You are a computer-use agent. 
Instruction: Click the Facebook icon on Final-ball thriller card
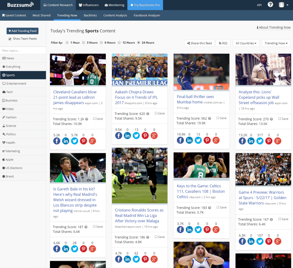pyautogui.click(x=180, y=140)
